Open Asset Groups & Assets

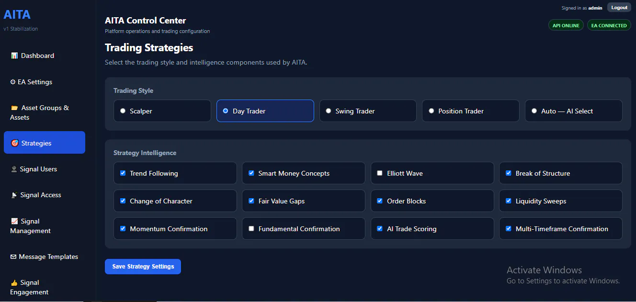click(x=45, y=112)
